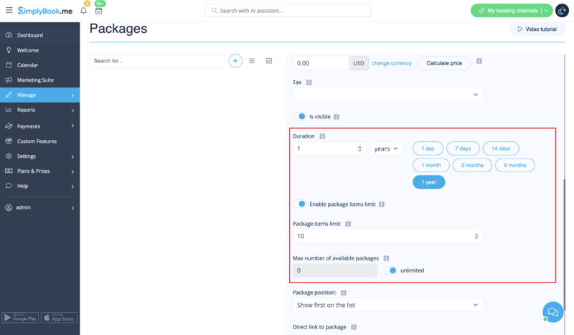Open My booking channels dropdown arrow
The height and width of the screenshot is (335, 574).
[547, 11]
